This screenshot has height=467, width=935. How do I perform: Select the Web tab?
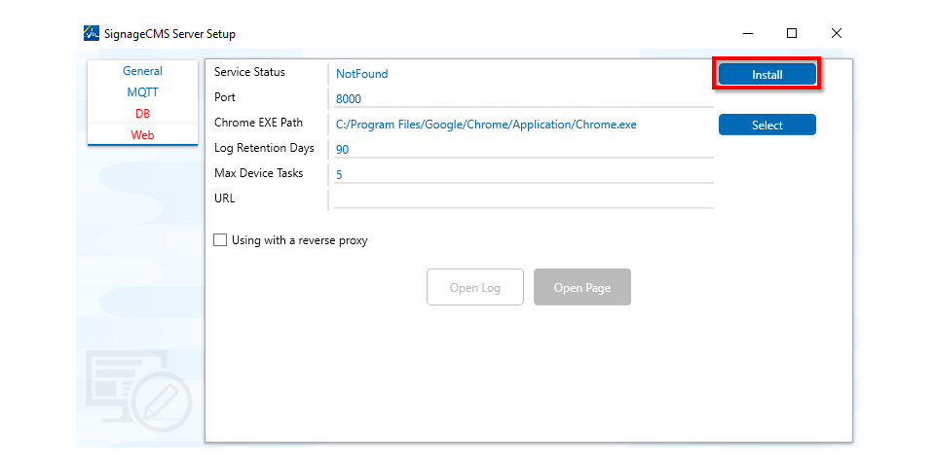142,135
